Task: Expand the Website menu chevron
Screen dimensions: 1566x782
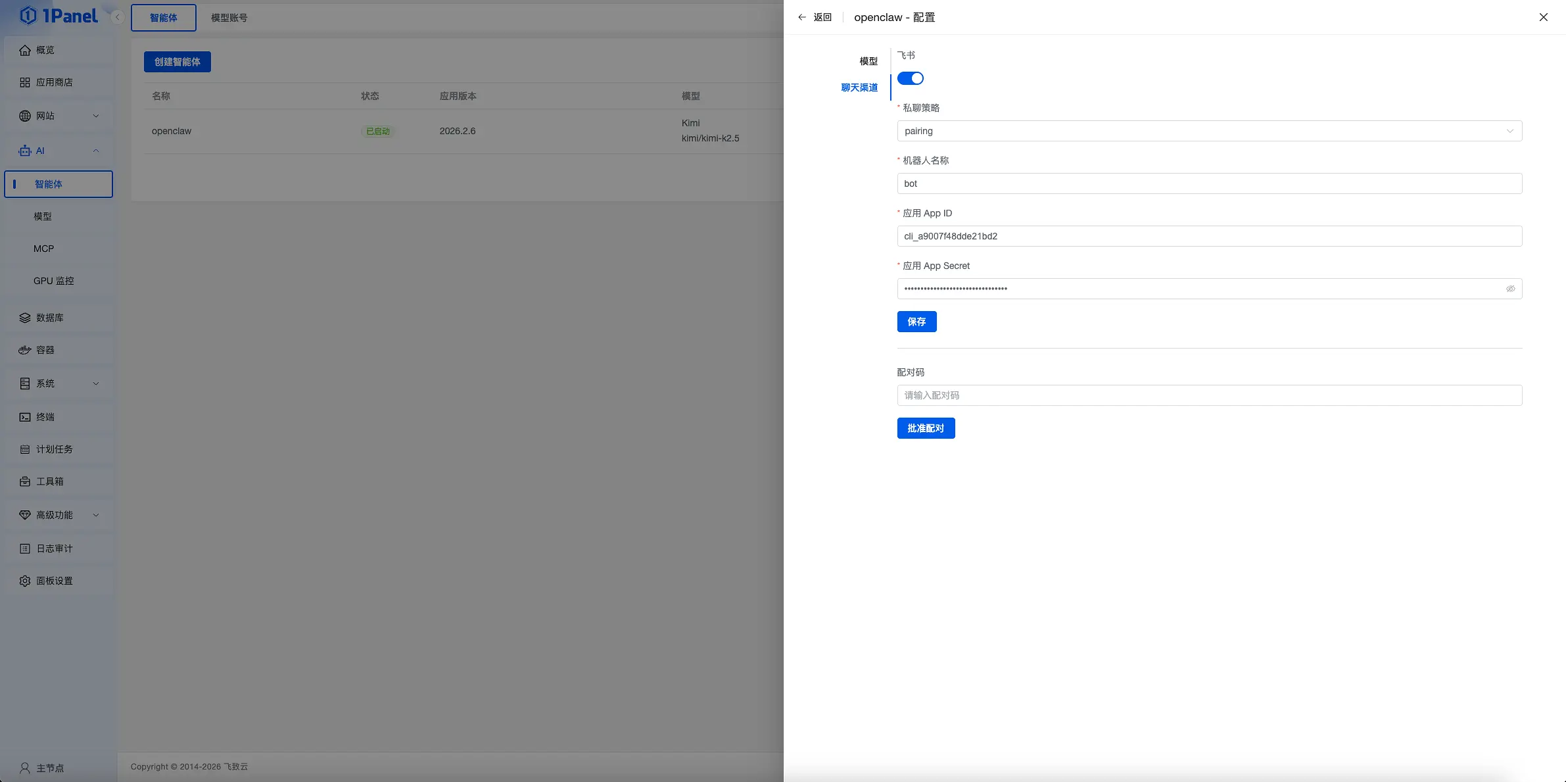Action: tap(96, 116)
